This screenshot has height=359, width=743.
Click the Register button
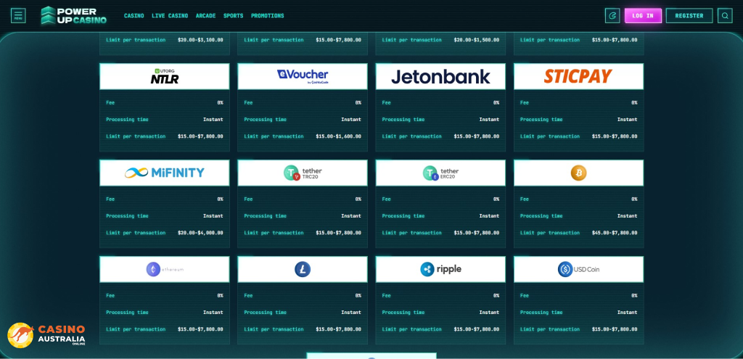689,16
